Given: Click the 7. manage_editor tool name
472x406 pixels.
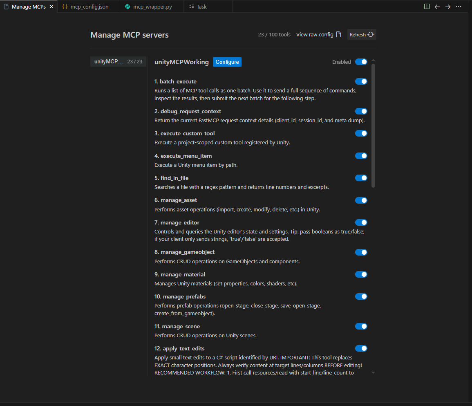Looking at the screenshot, I should pos(177,222).
